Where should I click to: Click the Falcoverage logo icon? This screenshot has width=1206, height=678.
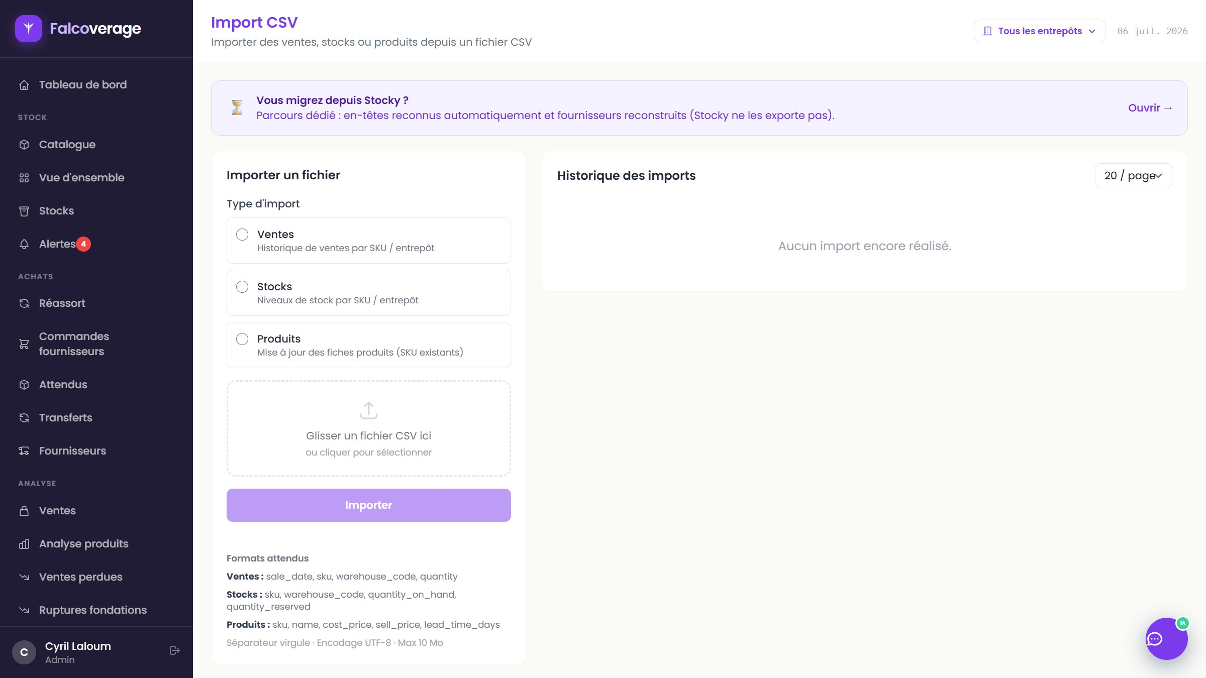coord(29,29)
